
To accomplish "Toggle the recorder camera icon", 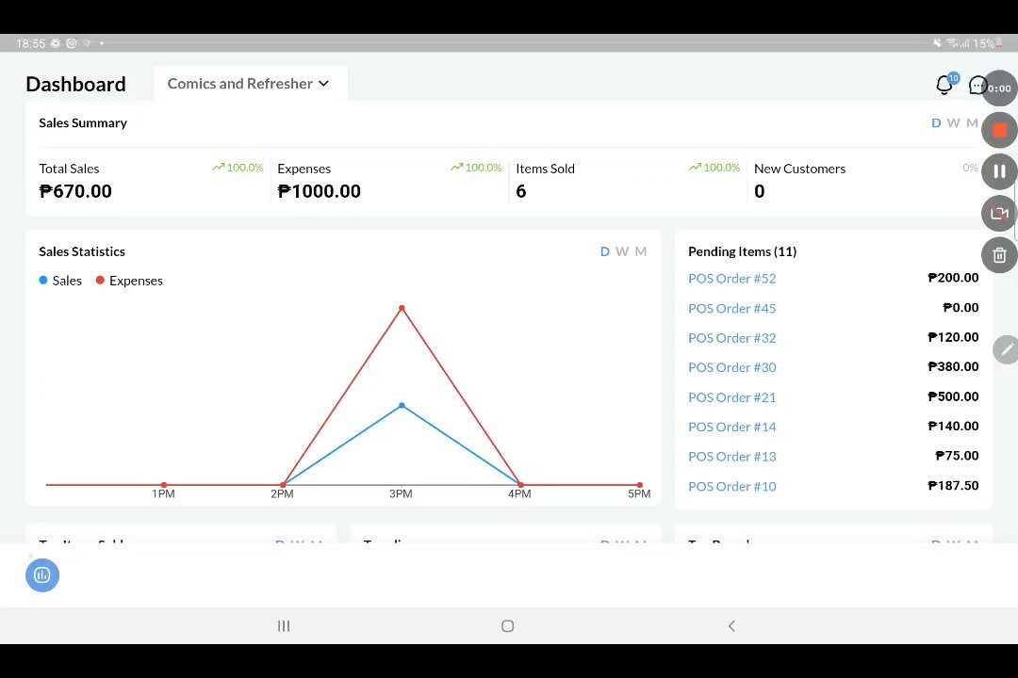I will click(999, 214).
